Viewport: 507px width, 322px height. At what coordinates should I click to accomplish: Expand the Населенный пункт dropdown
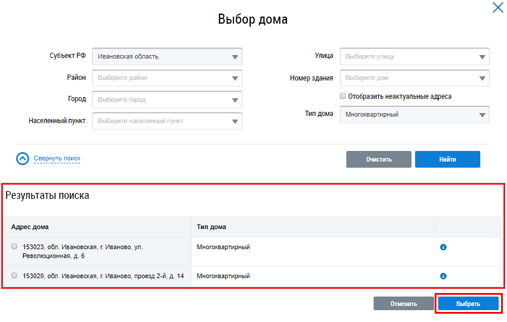pos(167,121)
